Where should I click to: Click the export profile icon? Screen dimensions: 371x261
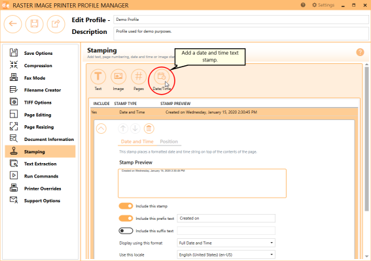click(x=56, y=24)
